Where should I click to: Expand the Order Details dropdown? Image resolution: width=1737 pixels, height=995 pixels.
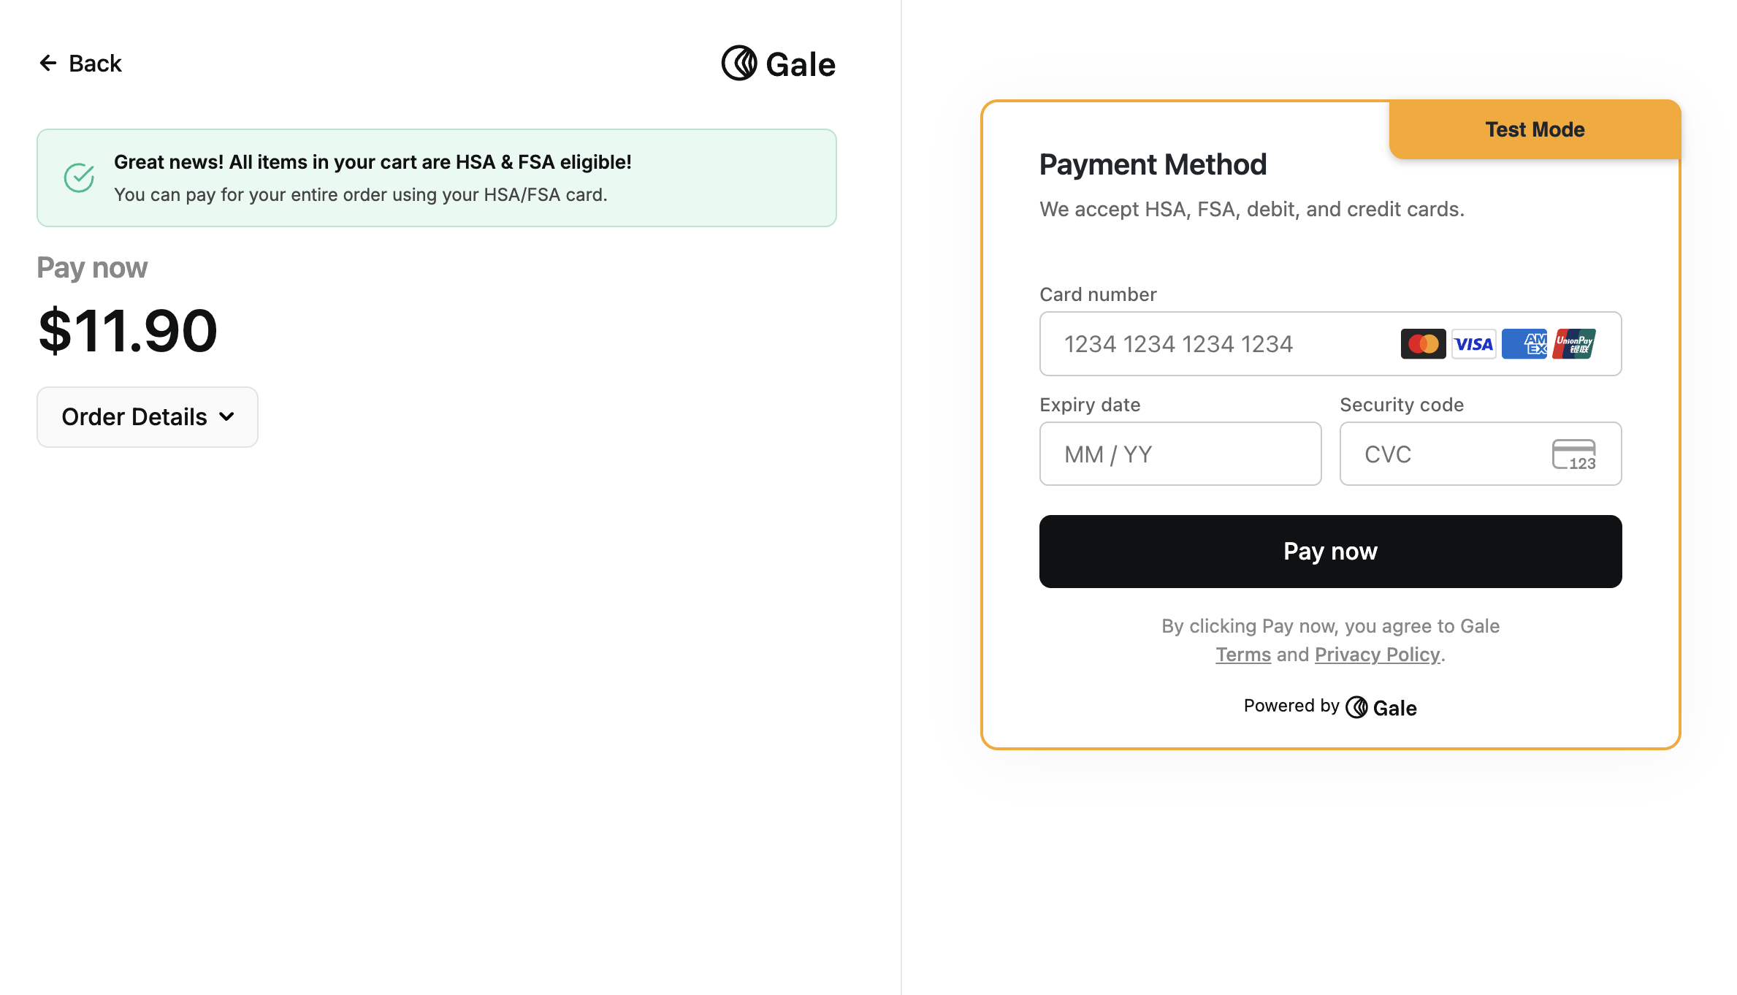point(148,417)
